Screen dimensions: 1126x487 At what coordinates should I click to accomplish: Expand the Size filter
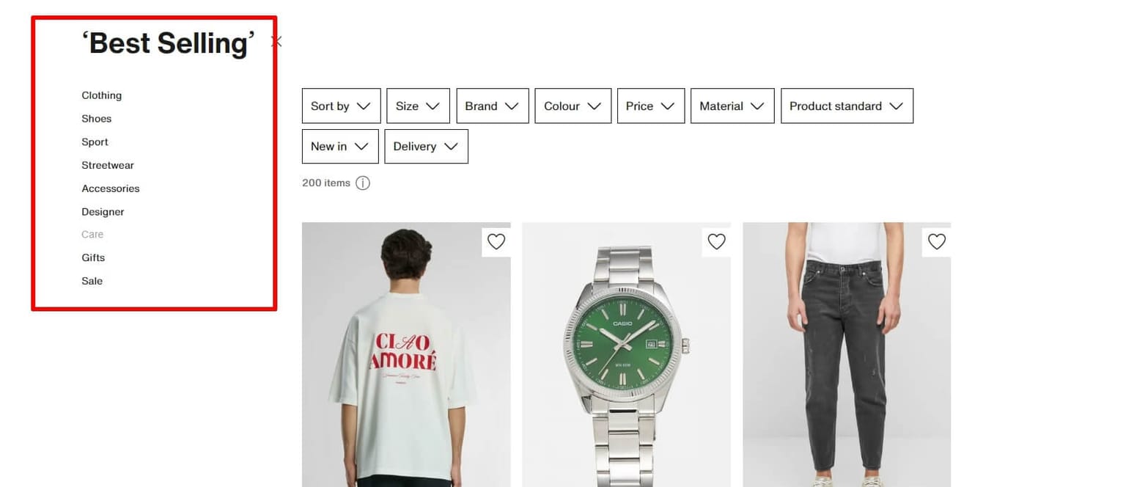(418, 106)
